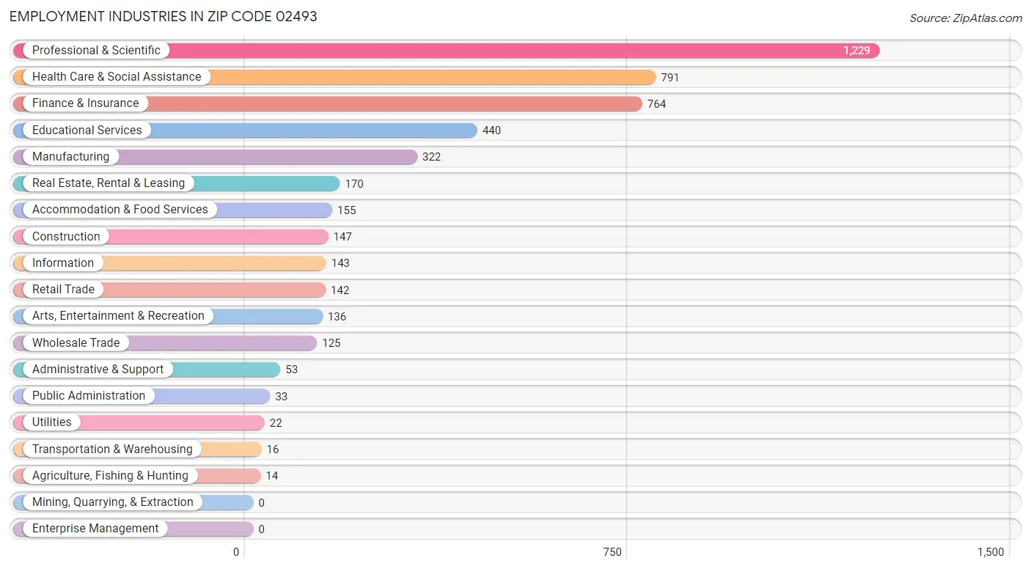Click the Information label

pyautogui.click(x=63, y=263)
